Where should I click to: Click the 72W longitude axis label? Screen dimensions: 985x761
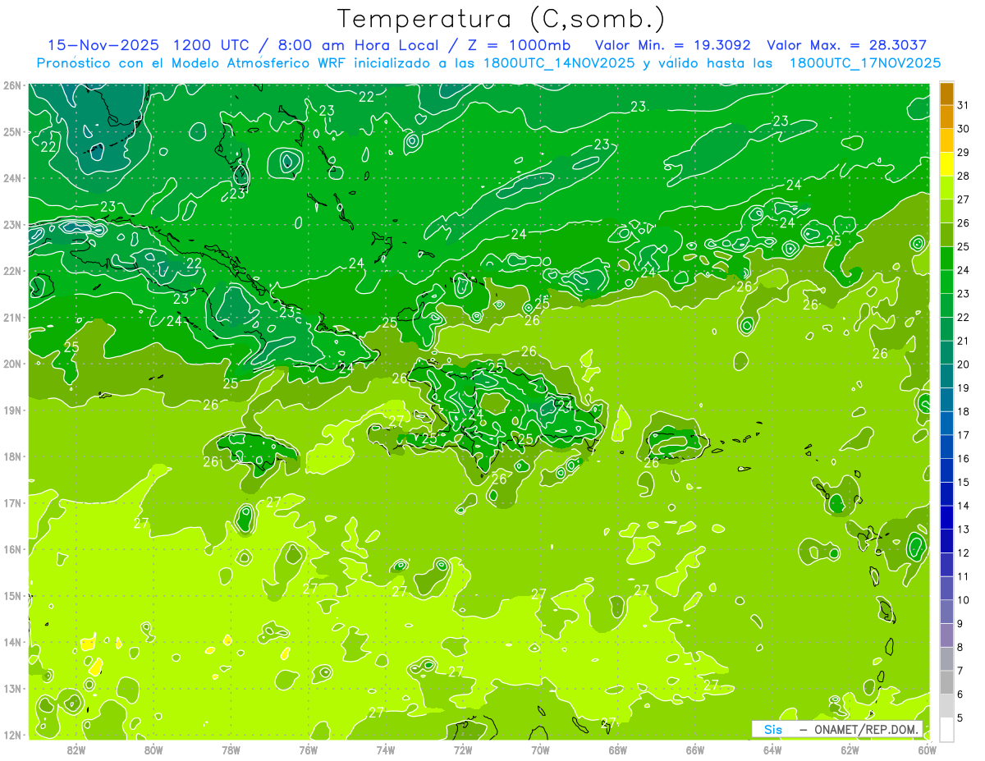click(463, 750)
